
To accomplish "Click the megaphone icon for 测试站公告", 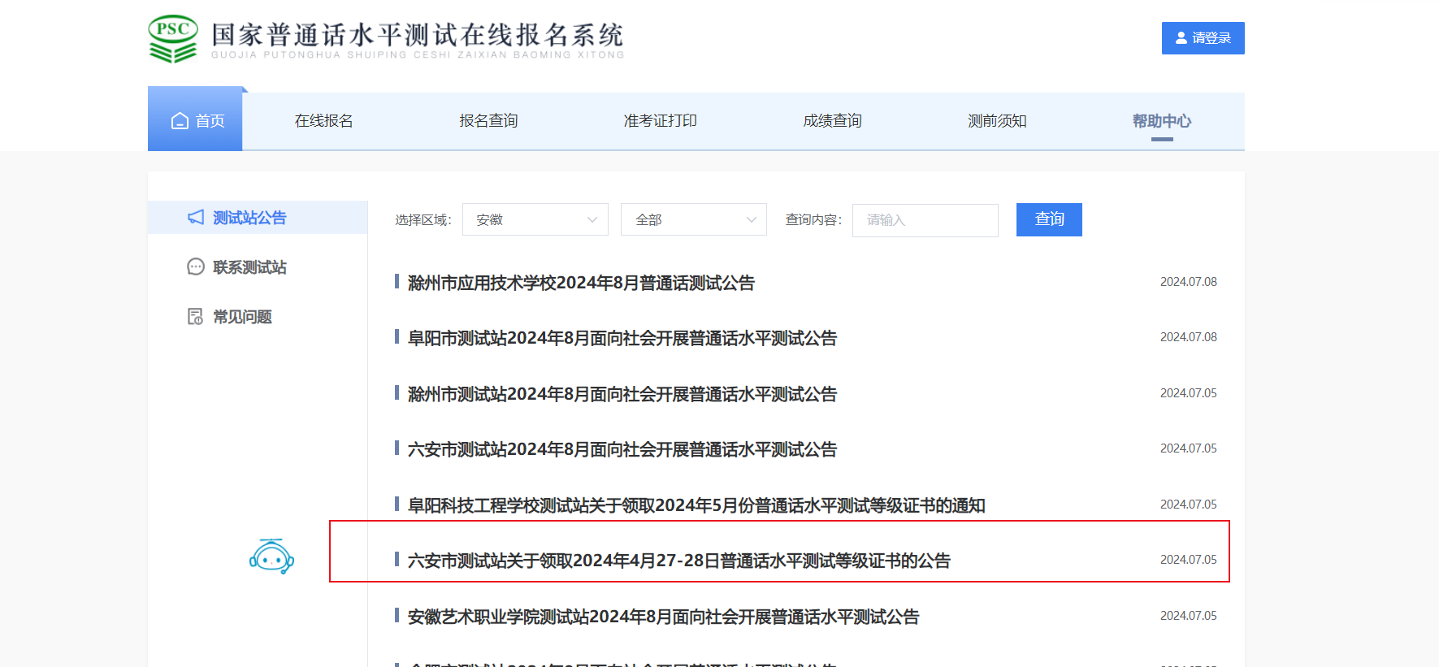I will tap(196, 217).
